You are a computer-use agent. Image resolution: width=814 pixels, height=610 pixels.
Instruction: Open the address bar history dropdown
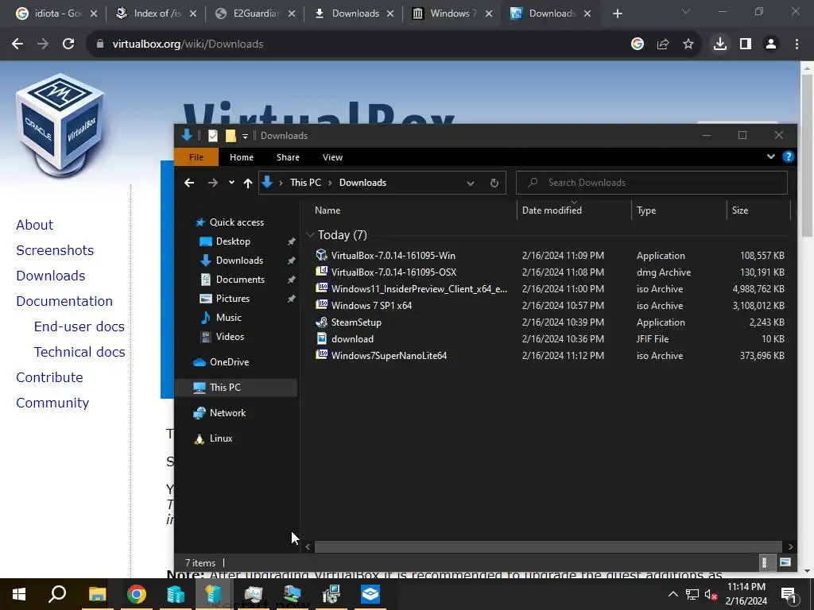[x=471, y=183]
